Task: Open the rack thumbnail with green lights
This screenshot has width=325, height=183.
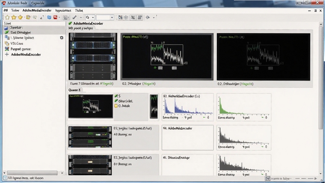Action: [x=90, y=137]
